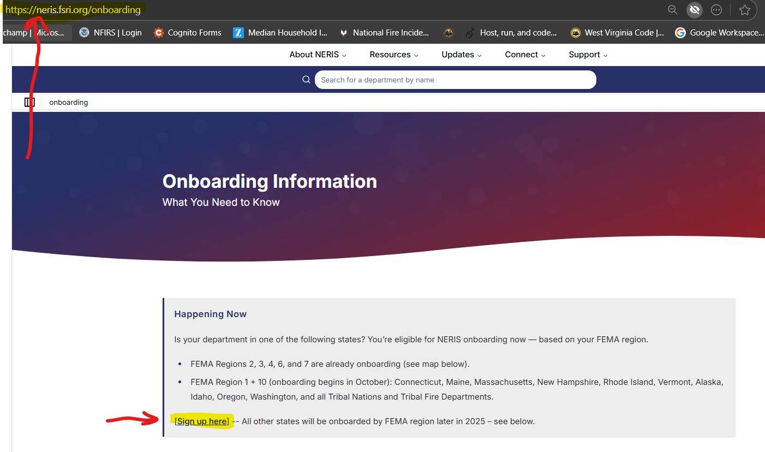The width and height of the screenshot is (765, 452).
Task: Open the circled three-dots icon in address bar
Action: tap(716, 10)
